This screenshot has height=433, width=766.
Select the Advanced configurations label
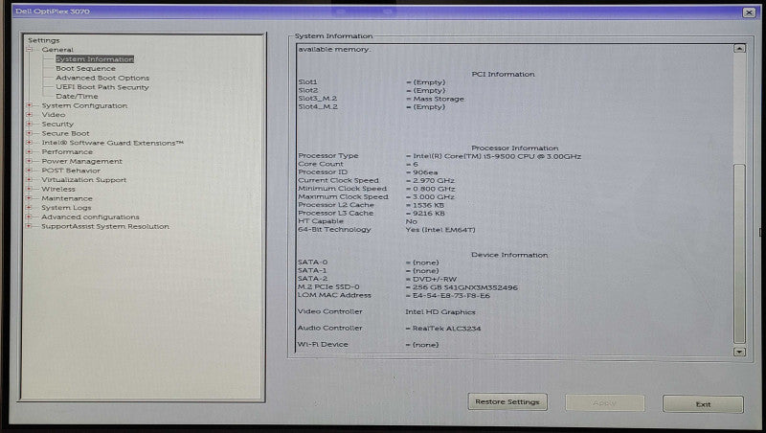click(90, 217)
